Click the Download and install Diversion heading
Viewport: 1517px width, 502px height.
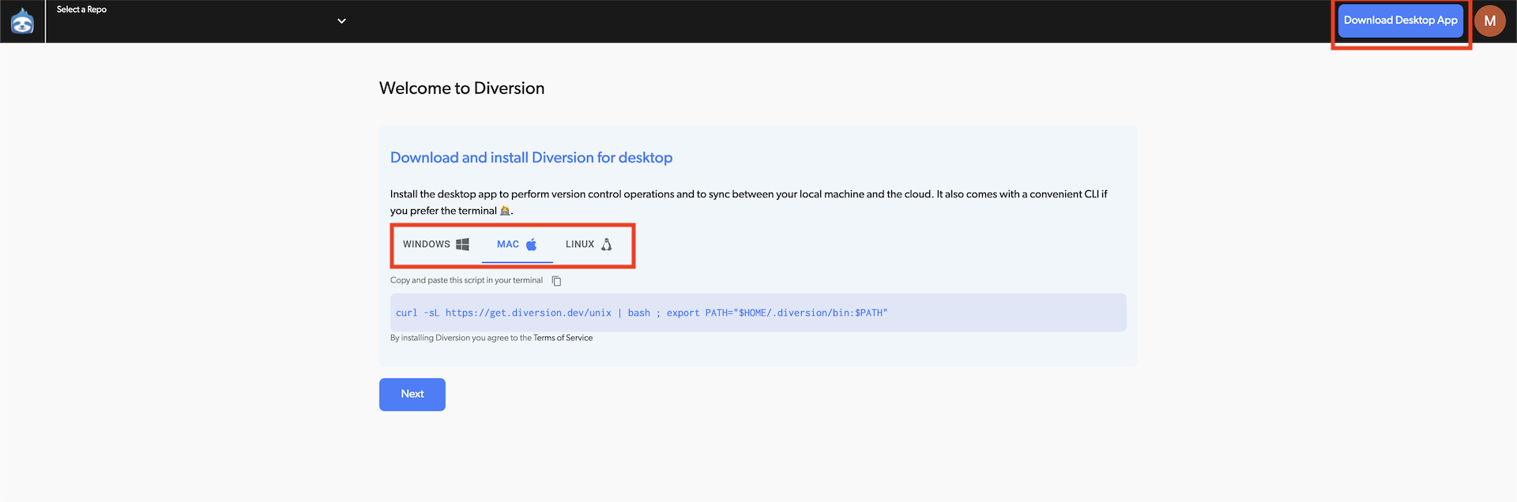pyautogui.click(x=531, y=158)
